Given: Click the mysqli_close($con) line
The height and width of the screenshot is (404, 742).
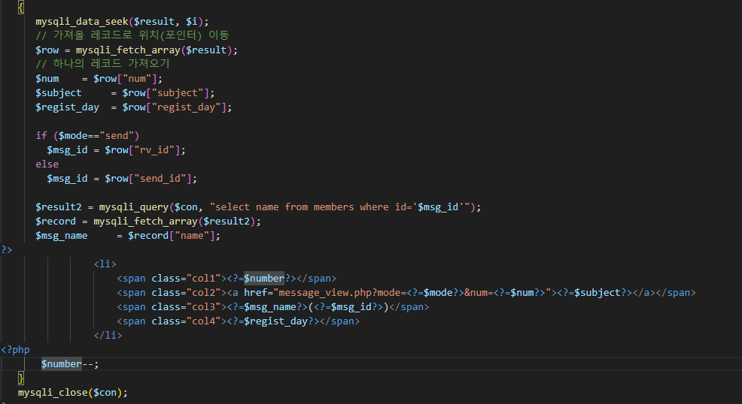Looking at the screenshot, I should [73, 393].
